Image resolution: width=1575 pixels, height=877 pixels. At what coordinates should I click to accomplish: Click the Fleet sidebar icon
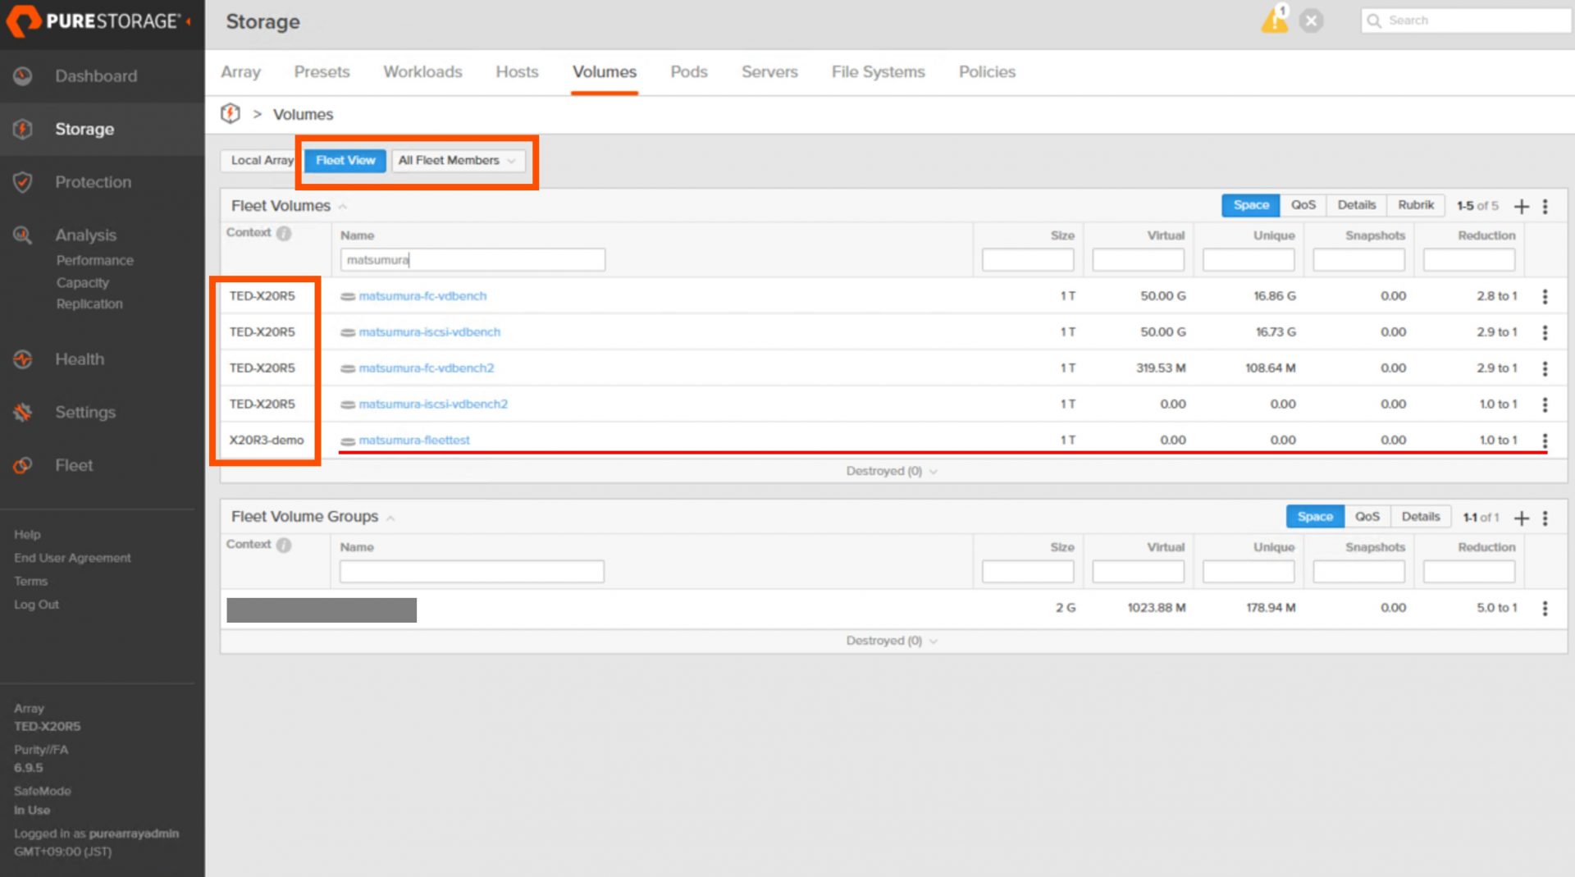pyautogui.click(x=23, y=466)
